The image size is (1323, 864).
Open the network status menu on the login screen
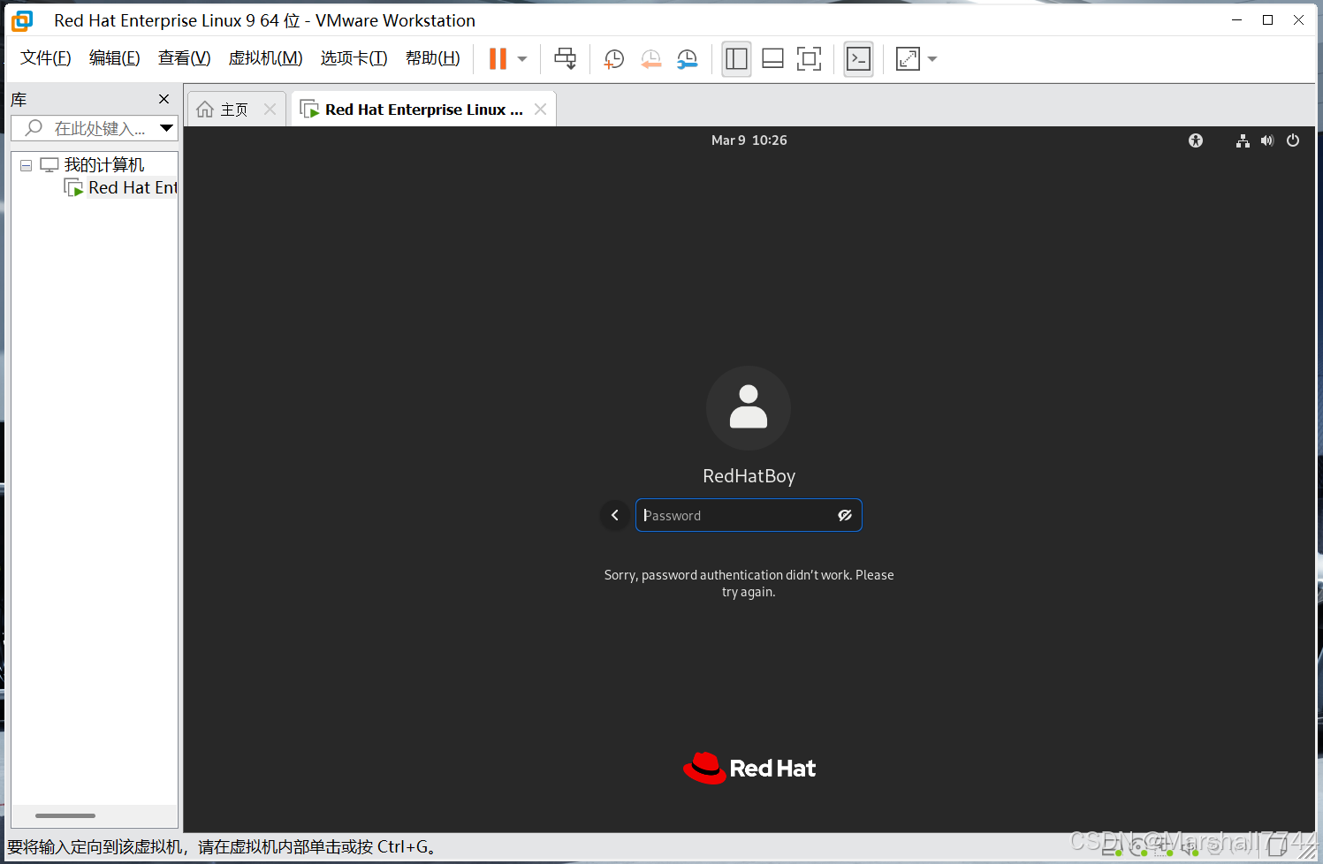[1242, 140]
